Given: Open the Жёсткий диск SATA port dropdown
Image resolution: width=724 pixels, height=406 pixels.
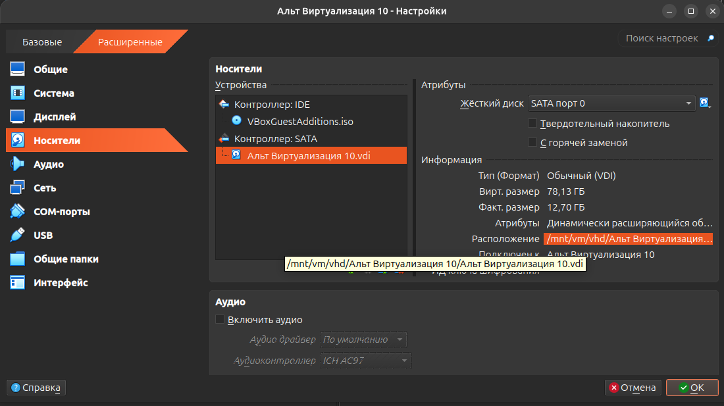Looking at the screenshot, I should pos(612,103).
